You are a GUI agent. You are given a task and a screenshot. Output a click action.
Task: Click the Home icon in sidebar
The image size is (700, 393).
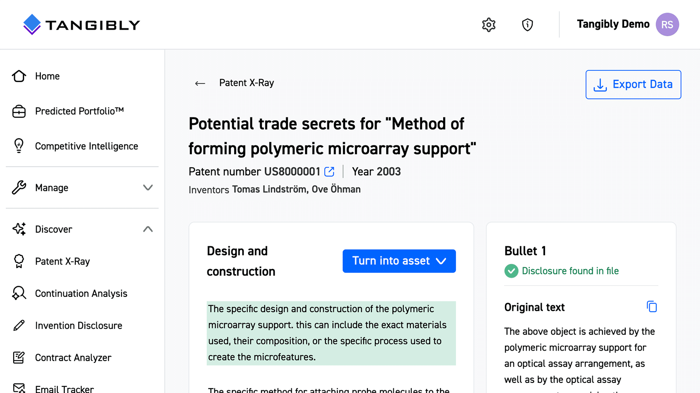[x=19, y=76]
